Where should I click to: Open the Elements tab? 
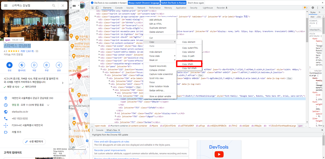(107, 8)
